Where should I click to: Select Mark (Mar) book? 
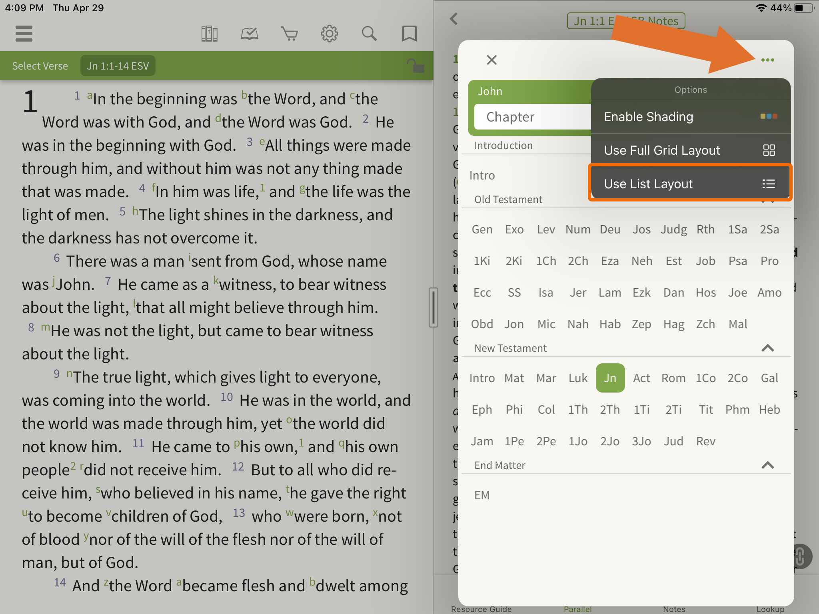546,378
